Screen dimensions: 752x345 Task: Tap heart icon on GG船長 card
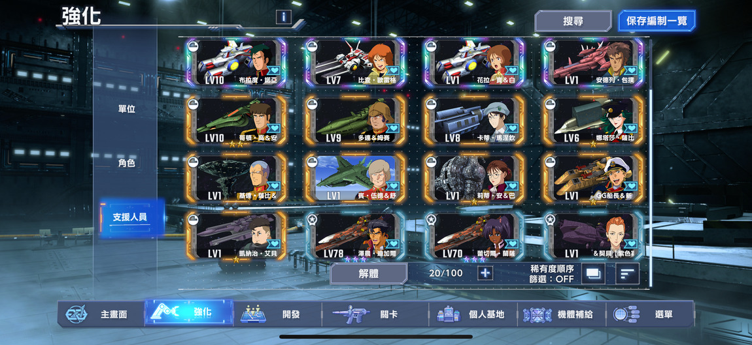[x=630, y=185]
